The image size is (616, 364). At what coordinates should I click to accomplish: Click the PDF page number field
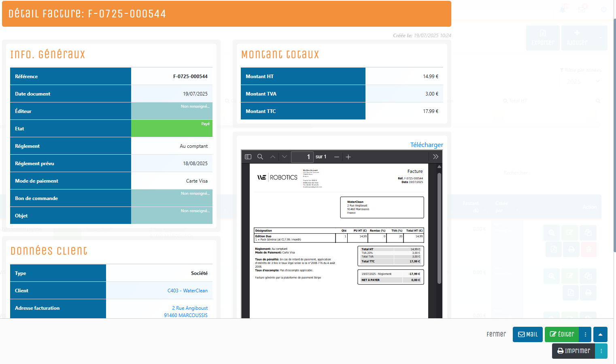302,157
